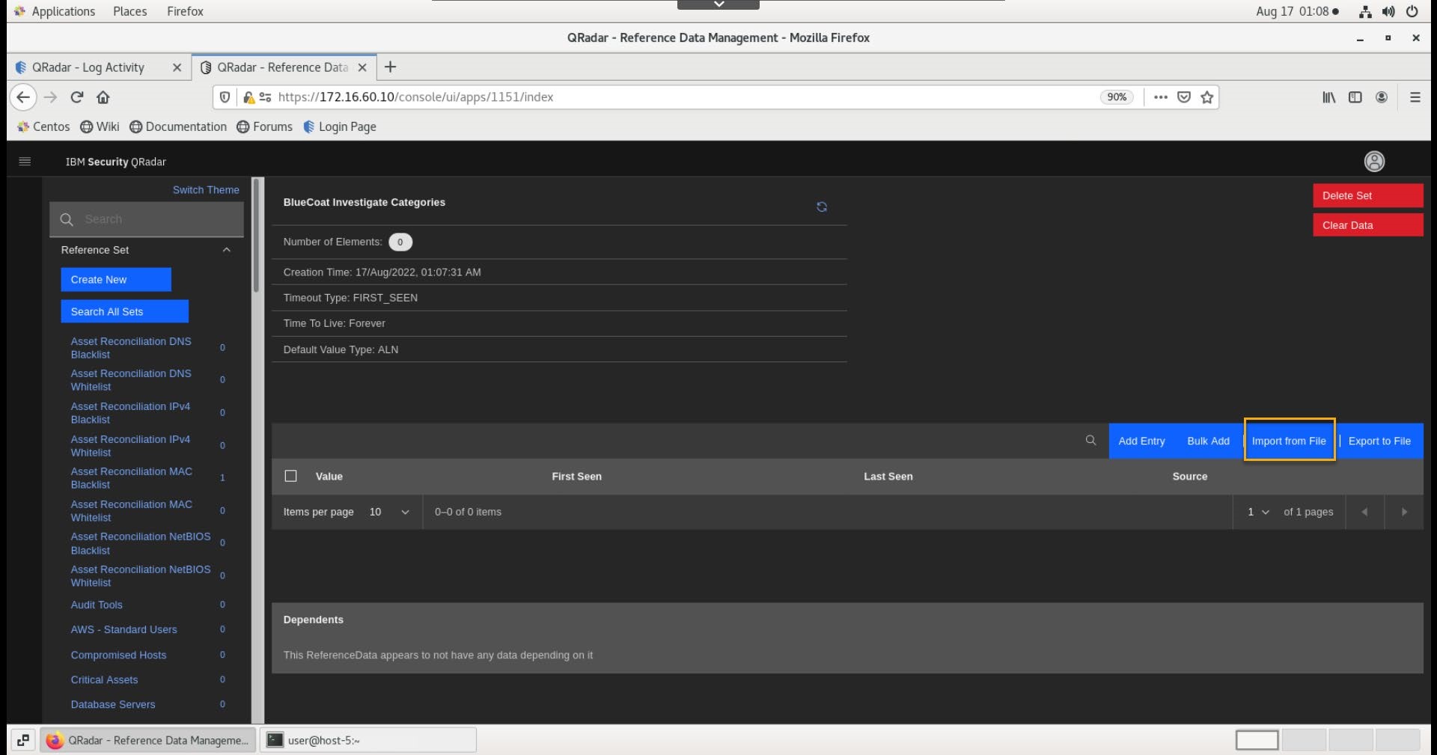1437x755 pixels.
Task: Open the tracking protection shield icon
Action: point(225,97)
